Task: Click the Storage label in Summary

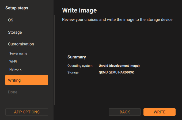Action: [73, 73]
